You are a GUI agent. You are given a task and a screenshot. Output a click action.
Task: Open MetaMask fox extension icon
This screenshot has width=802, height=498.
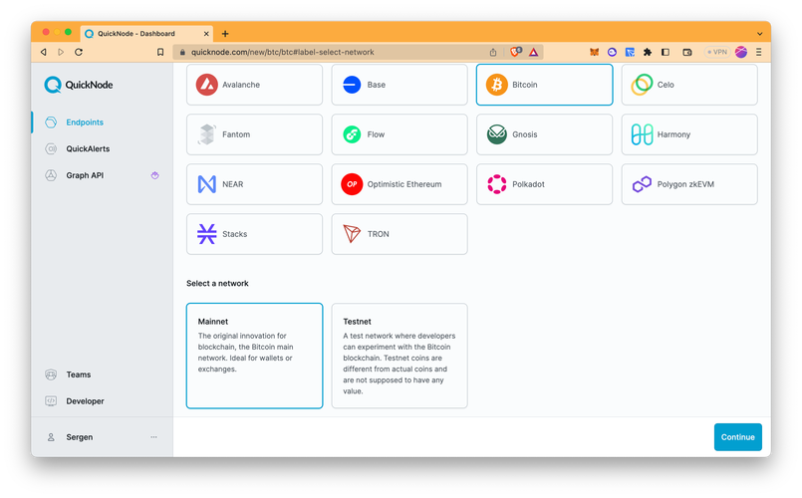pos(595,52)
